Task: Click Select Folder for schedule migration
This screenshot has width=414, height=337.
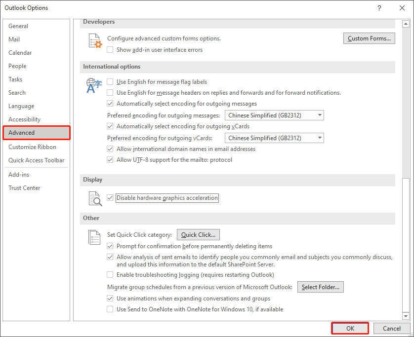Action: pos(320,287)
